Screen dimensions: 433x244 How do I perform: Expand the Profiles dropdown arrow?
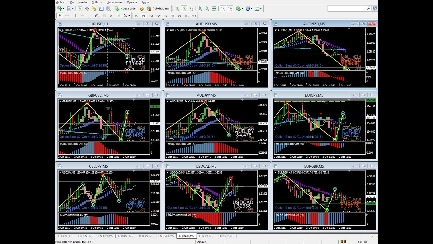coord(73,8)
